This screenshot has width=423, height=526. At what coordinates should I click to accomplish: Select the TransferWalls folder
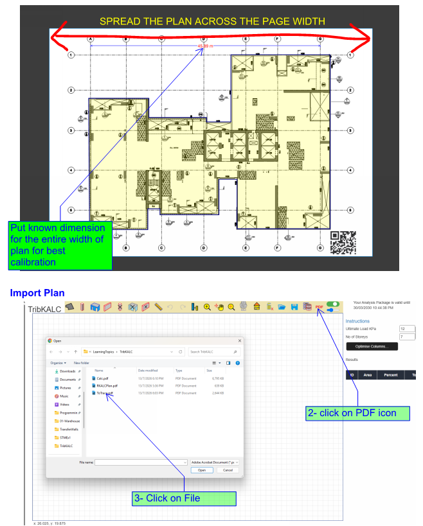[67, 430]
